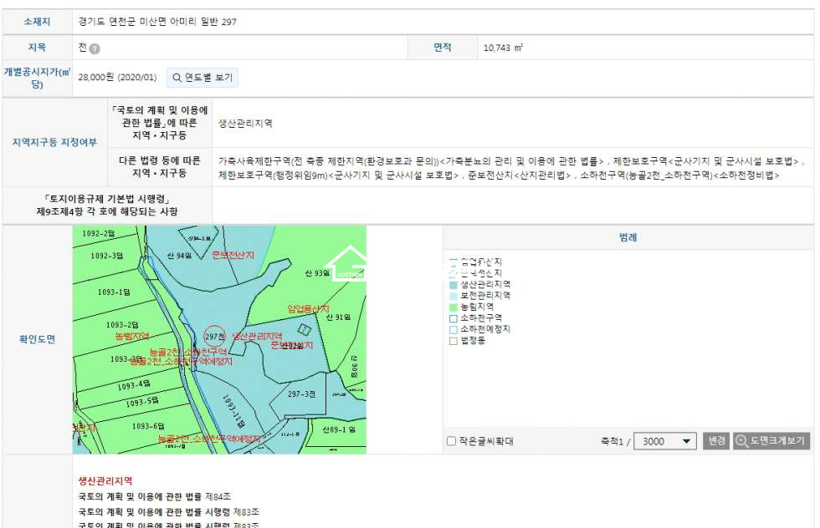This screenshot has height=528, width=820.
Task: Click the 법정동 legend box icon
Action: point(454,341)
